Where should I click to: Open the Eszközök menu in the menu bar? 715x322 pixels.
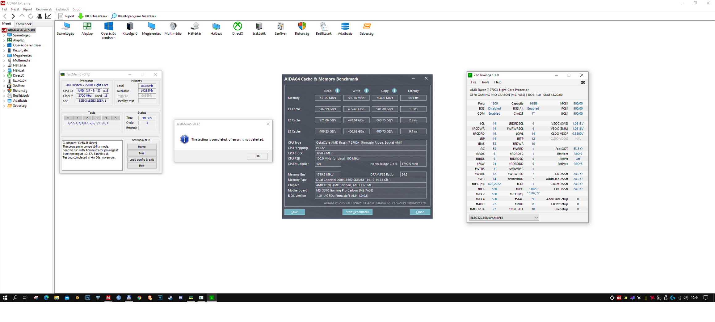pyautogui.click(x=62, y=9)
